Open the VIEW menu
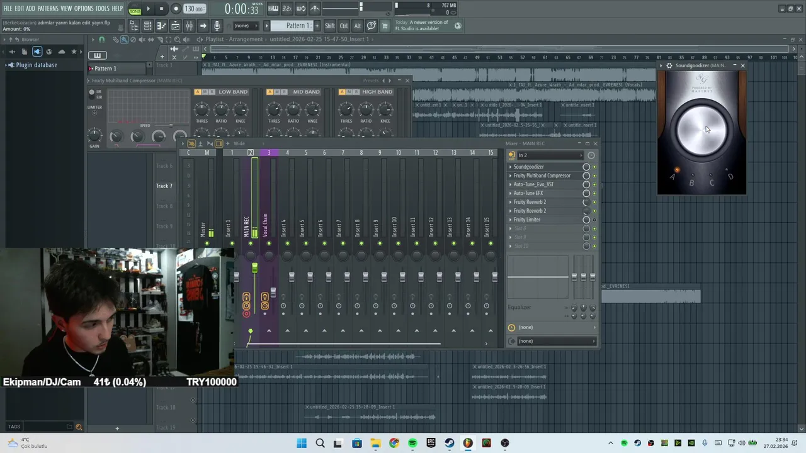Screen dimensions: 806x453 [x=66, y=8]
